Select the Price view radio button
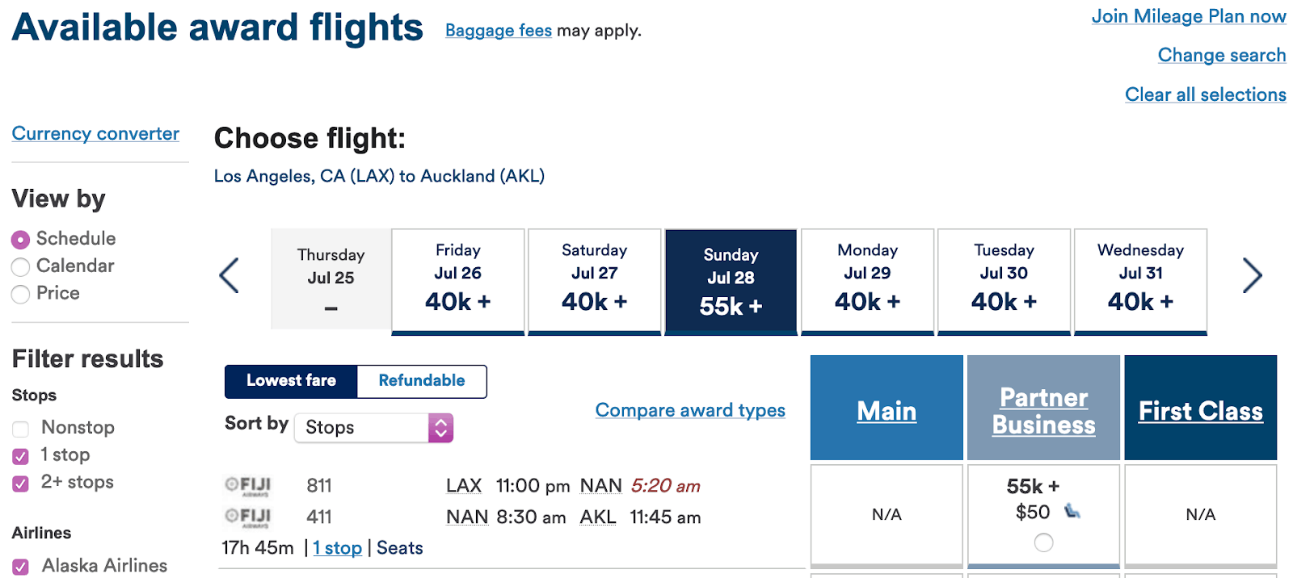The width and height of the screenshot is (1293, 578). pyautogui.click(x=21, y=295)
